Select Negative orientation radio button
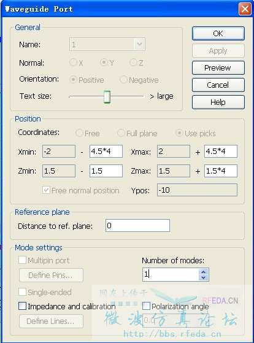 tap(123, 80)
